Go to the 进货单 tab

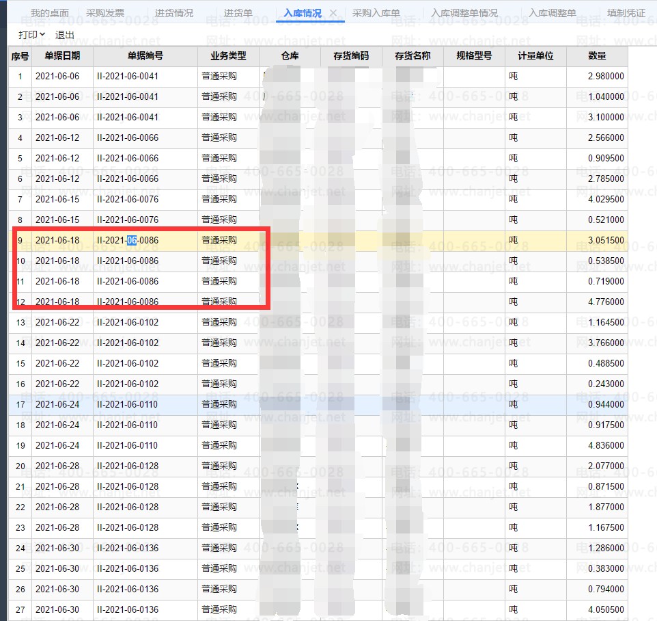pyautogui.click(x=238, y=14)
